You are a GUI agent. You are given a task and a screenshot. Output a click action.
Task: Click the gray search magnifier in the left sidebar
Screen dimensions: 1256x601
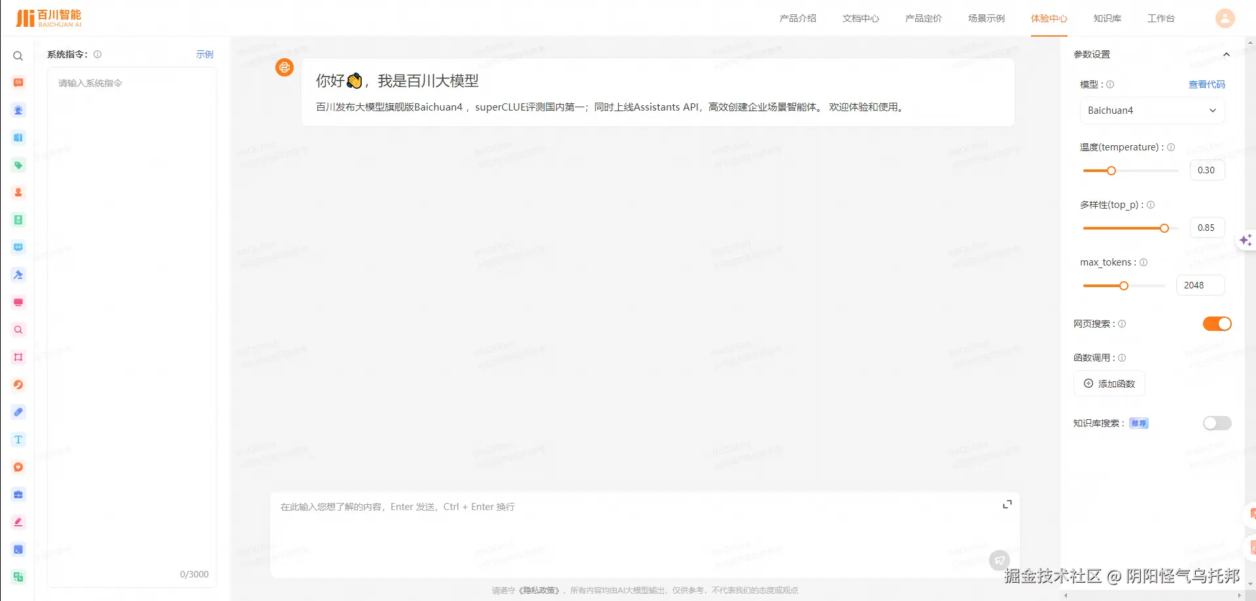click(x=18, y=56)
